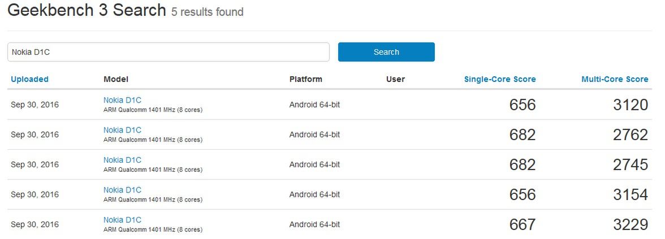665x239 pixels.
Task: Click the Model column header
Action: [x=116, y=79]
